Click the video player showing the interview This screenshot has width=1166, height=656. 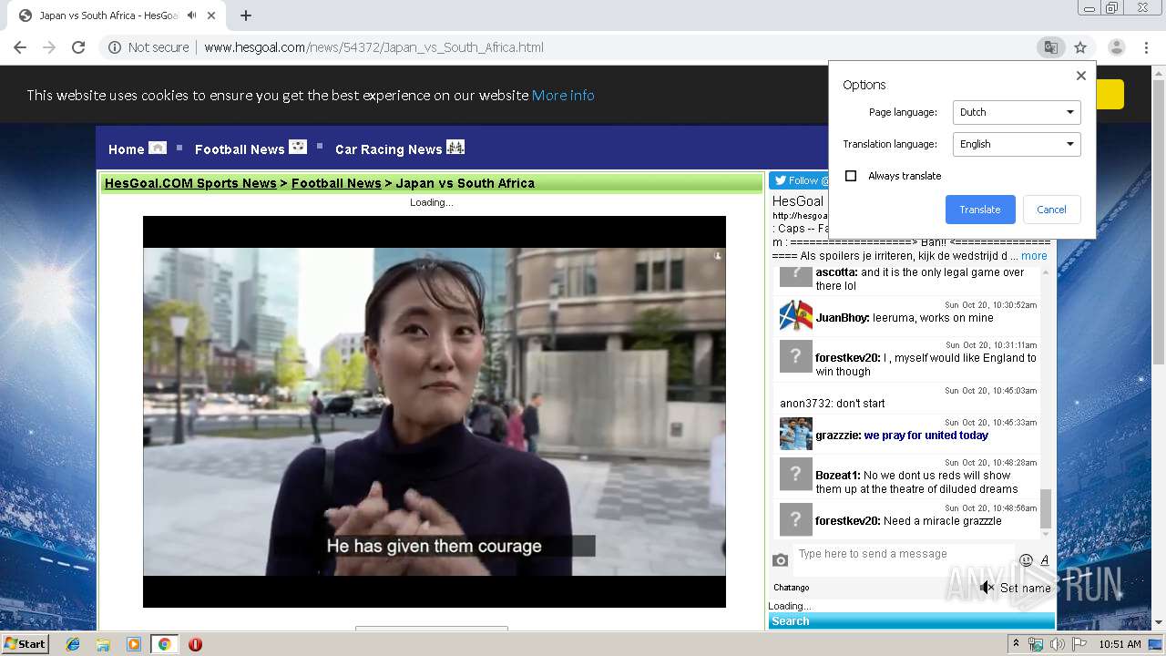coord(435,412)
